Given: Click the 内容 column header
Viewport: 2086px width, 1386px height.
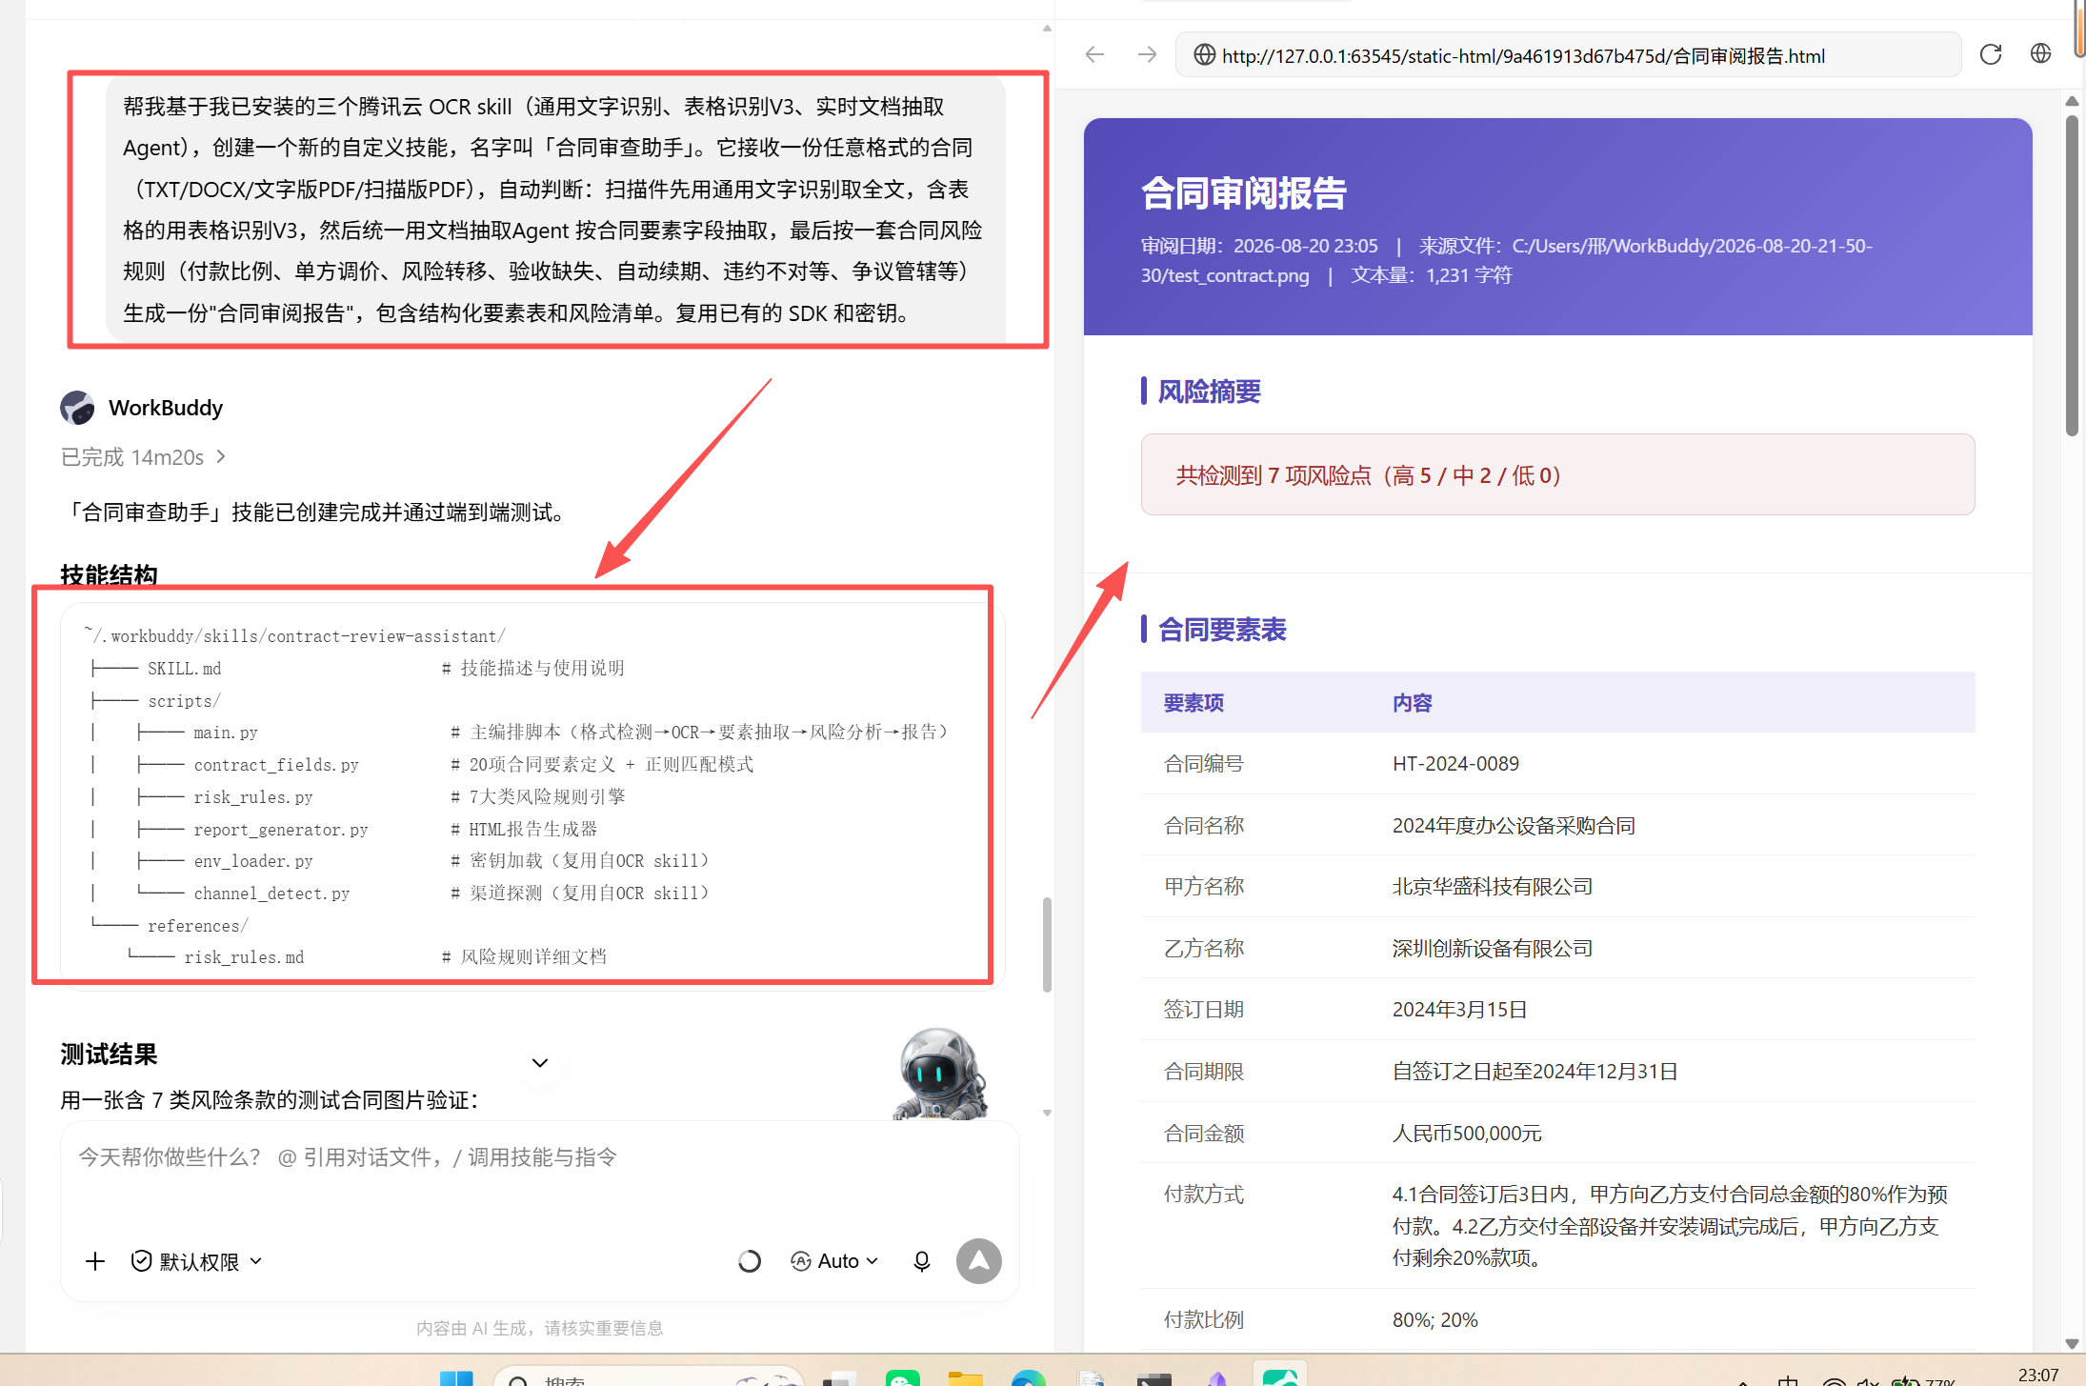Looking at the screenshot, I should pyautogui.click(x=1412, y=703).
